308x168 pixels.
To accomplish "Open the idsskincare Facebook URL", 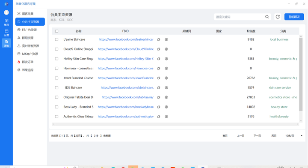I will (x=127, y=88).
